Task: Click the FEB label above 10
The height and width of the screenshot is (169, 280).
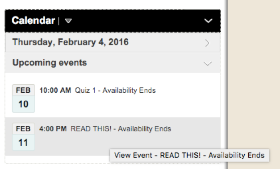Action: (23, 90)
